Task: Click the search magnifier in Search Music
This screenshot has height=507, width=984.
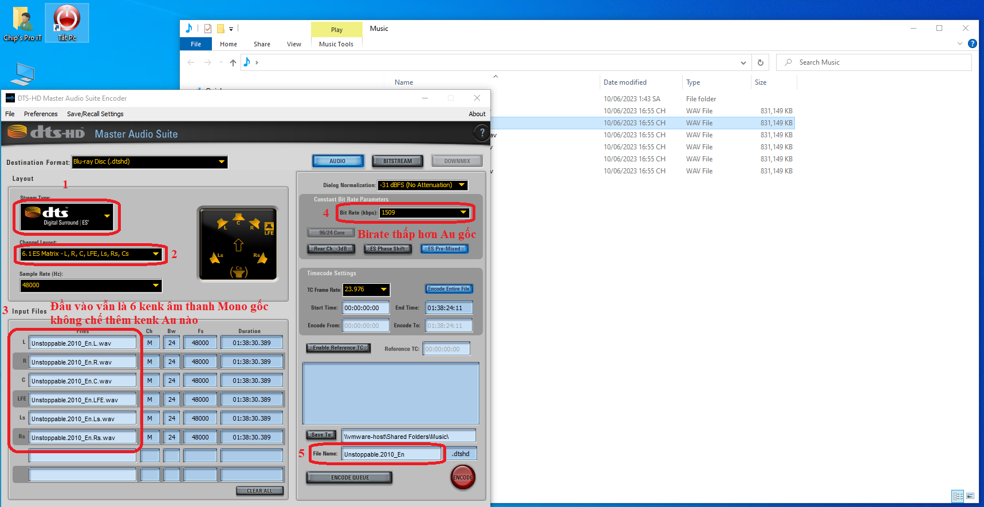Action: point(789,62)
